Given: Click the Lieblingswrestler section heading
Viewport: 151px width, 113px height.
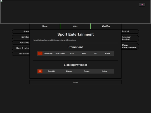Looking at the screenshot, I should (x=75, y=65).
